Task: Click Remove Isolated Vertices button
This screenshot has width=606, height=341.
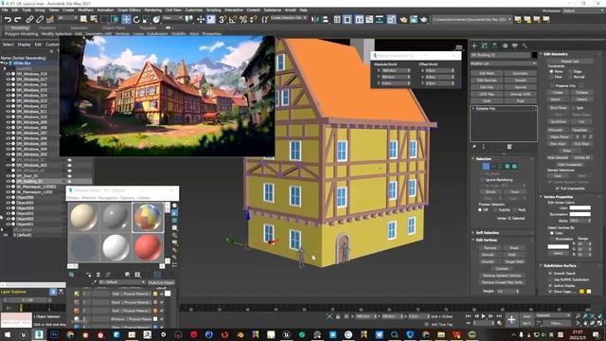Action: point(502,276)
